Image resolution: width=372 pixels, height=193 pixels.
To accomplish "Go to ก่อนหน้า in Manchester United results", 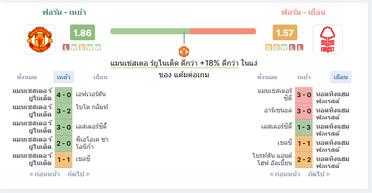I will coord(45,174).
